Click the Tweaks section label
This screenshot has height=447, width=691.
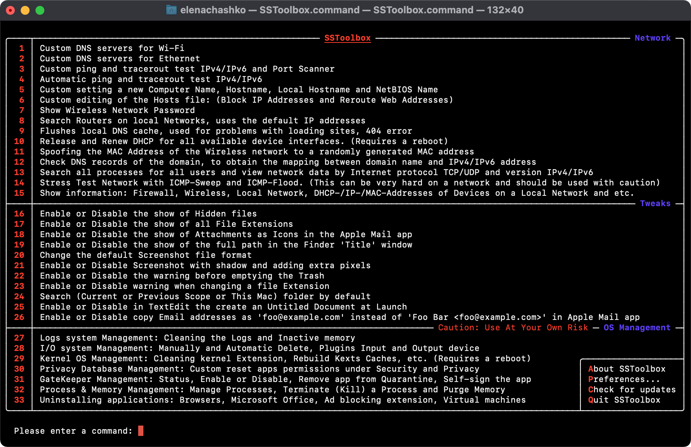(655, 204)
